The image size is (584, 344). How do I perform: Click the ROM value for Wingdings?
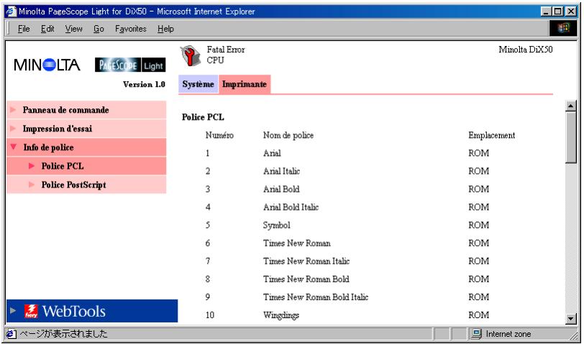[x=478, y=315]
